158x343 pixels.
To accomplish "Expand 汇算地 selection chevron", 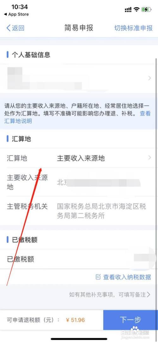I will pyautogui.click(x=149, y=157).
